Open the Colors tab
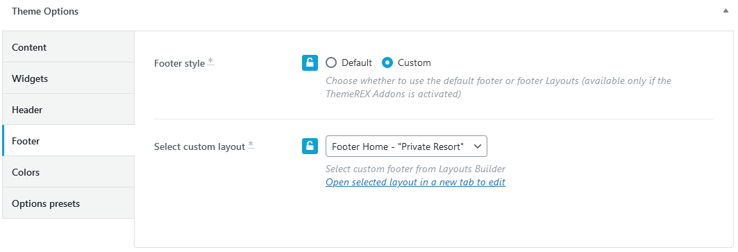Screen dimensions: 738x252 (x=68, y=172)
